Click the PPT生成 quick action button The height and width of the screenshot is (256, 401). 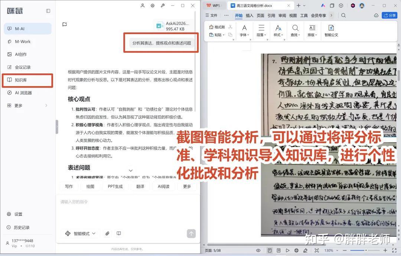tap(115, 187)
